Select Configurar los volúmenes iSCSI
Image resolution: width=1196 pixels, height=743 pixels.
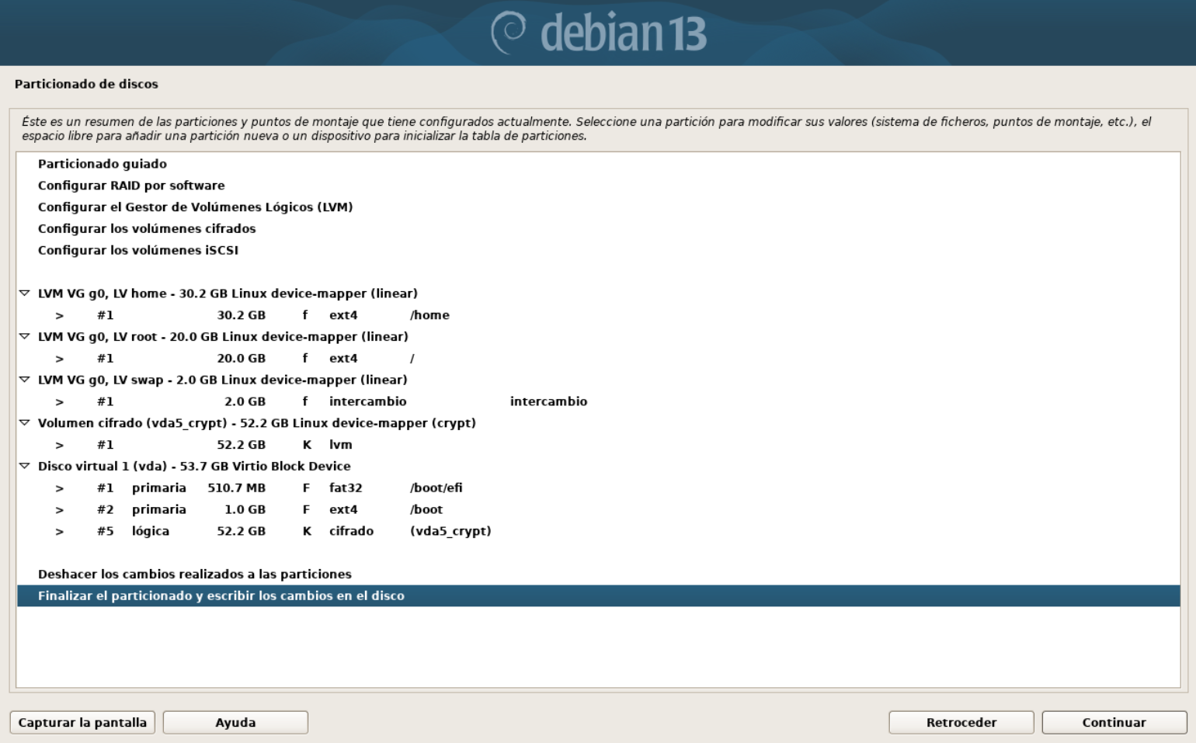tap(138, 251)
